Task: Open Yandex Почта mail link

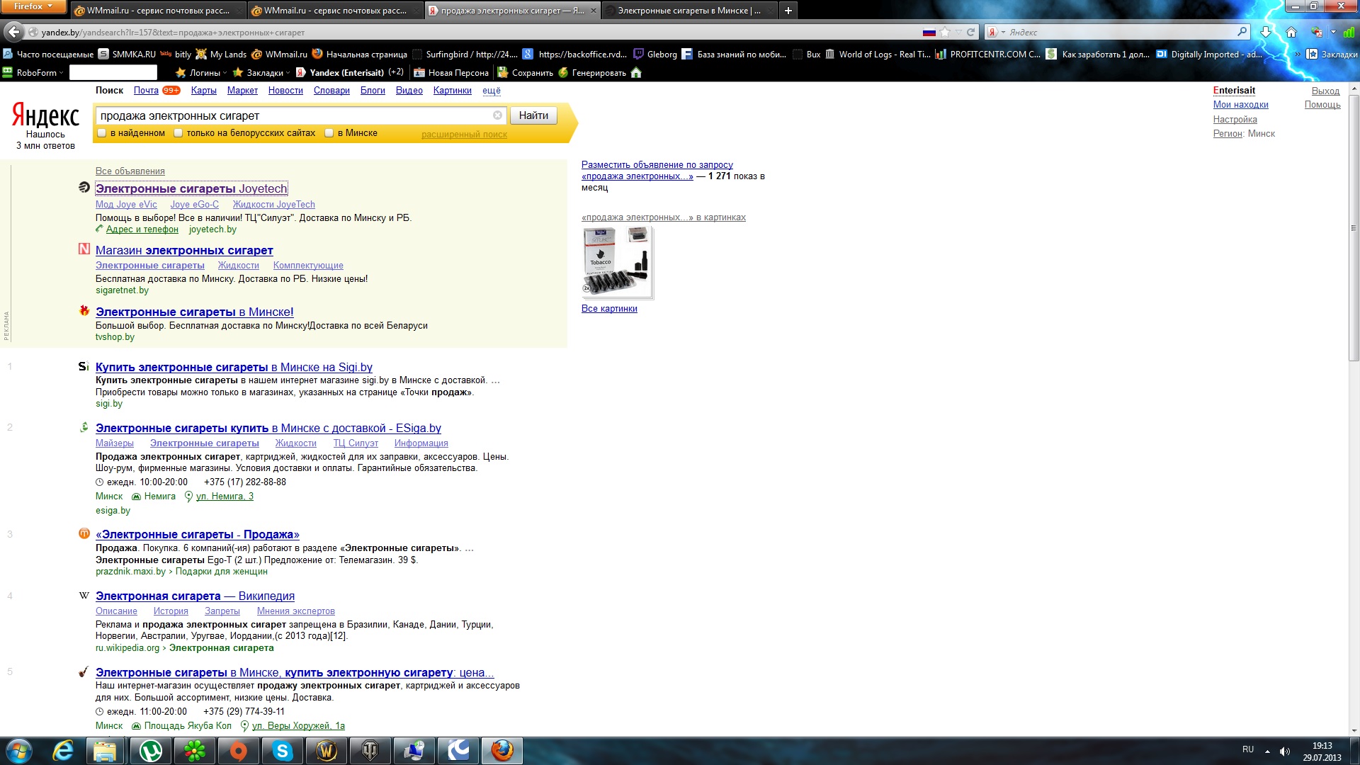Action: (146, 91)
